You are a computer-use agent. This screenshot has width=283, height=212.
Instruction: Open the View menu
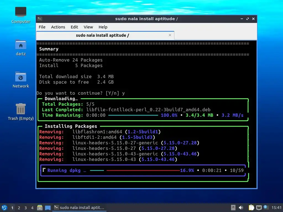click(x=88, y=27)
